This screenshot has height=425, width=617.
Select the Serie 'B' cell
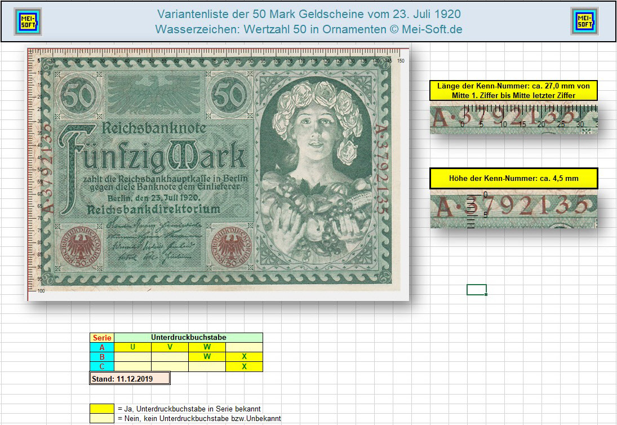pos(102,357)
